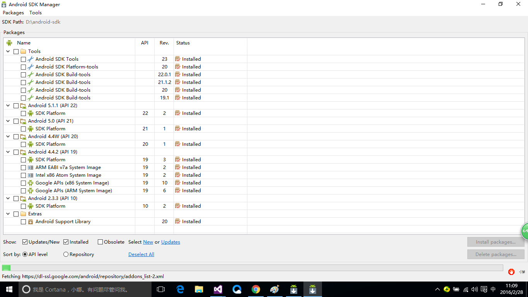Click the Android SDK Tools wrench icon

[x=31, y=59]
